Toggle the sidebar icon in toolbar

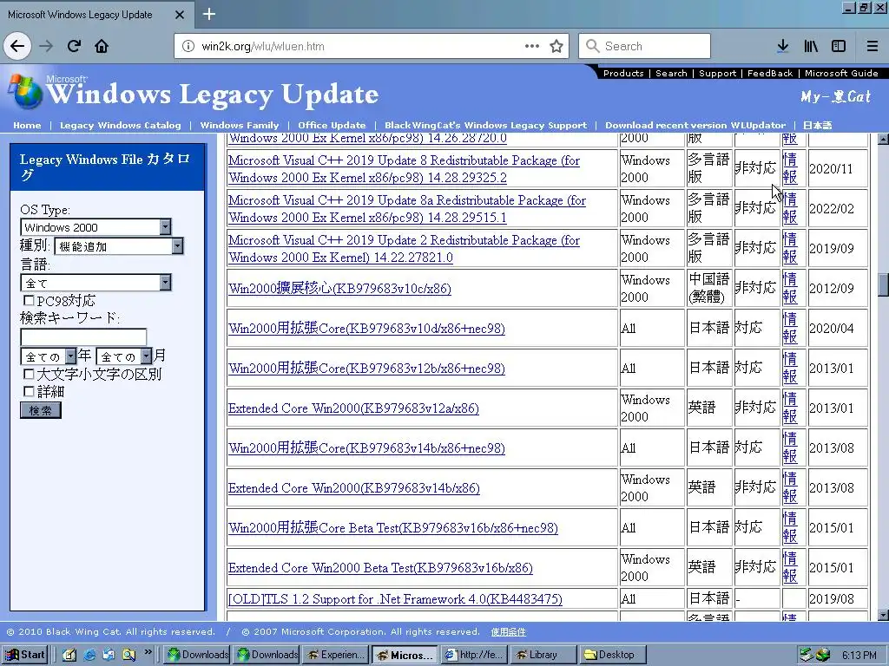pyautogui.click(x=839, y=46)
